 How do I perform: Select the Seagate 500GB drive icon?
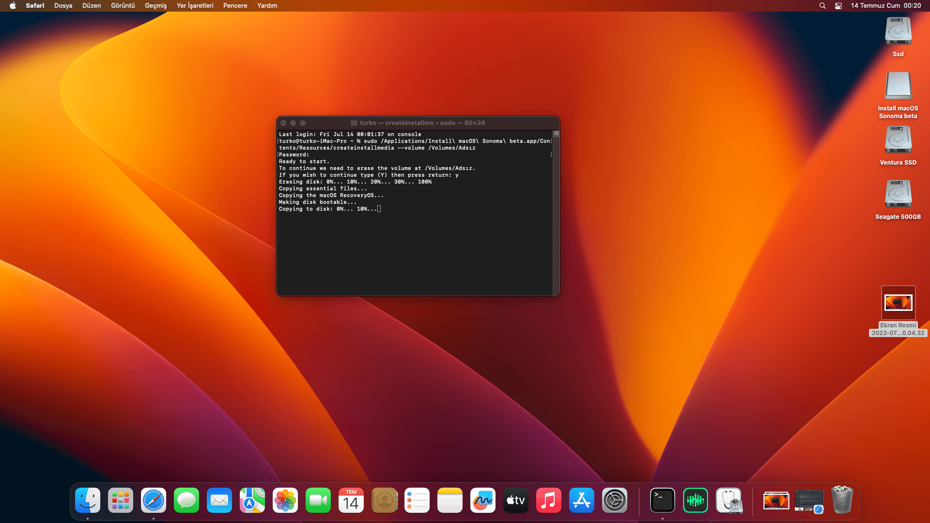(x=898, y=195)
